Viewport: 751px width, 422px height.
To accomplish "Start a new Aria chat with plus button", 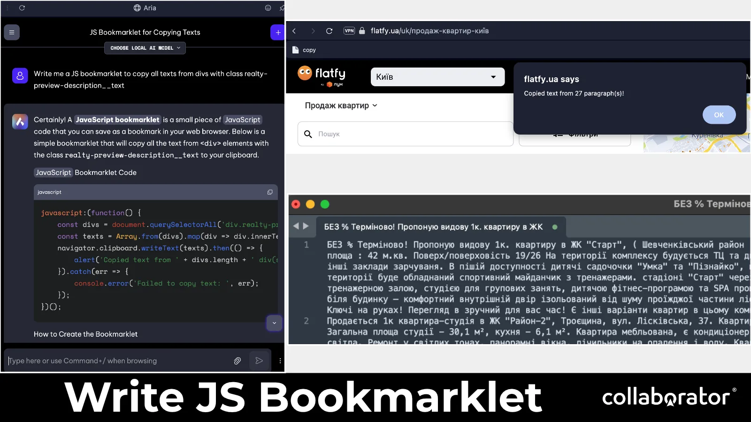I will (278, 32).
